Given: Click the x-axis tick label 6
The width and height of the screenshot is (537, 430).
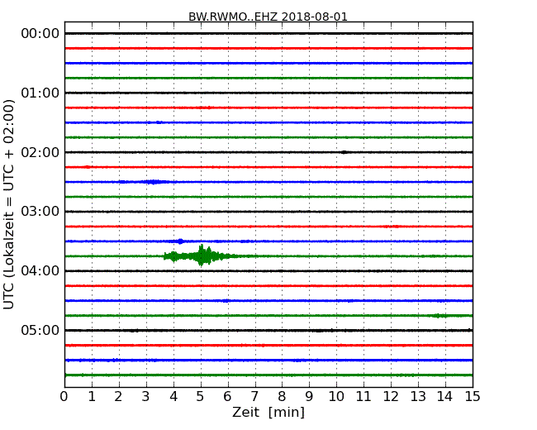Looking at the screenshot, I should 227,397.
